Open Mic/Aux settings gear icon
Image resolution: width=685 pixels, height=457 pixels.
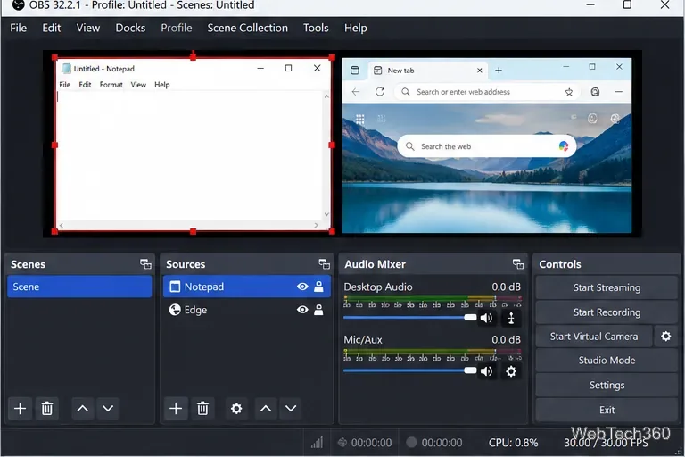[x=511, y=371]
